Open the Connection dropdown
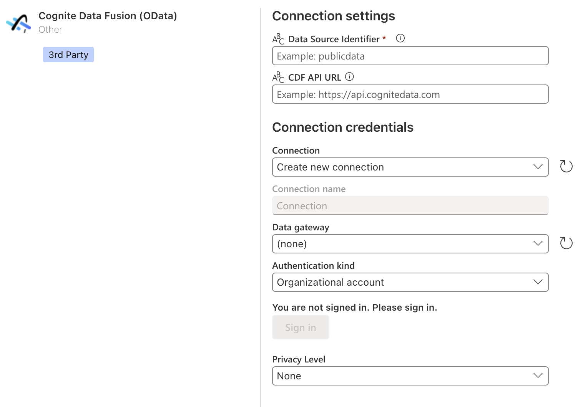Viewport: 588px width, 407px height. click(x=538, y=167)
